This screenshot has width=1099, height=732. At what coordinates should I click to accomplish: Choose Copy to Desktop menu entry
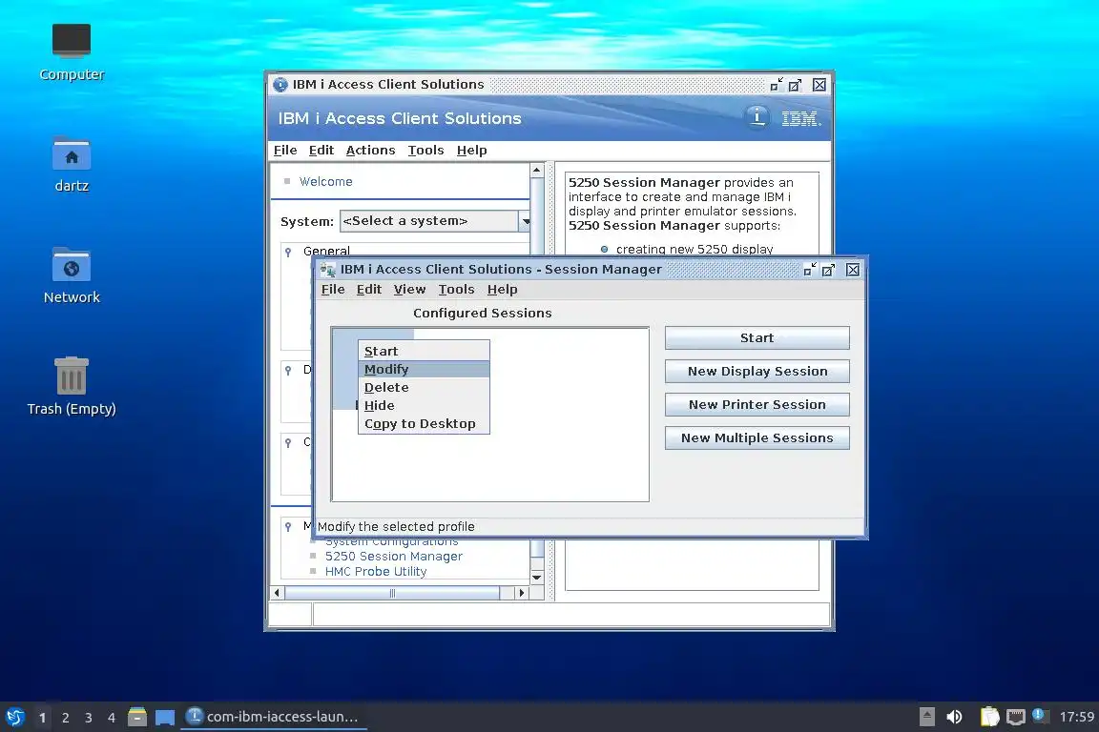tap(424, 424)
